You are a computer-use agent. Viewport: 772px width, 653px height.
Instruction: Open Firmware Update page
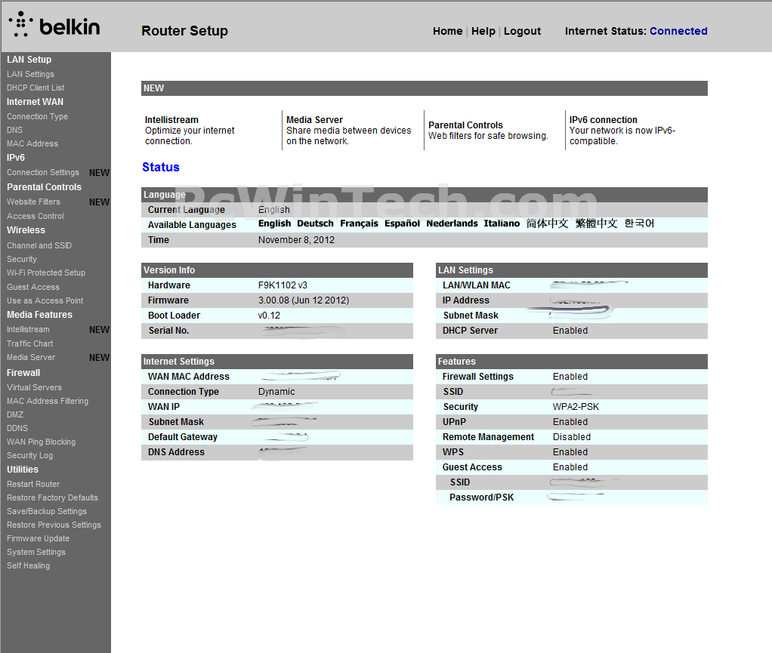pos(39,538)
